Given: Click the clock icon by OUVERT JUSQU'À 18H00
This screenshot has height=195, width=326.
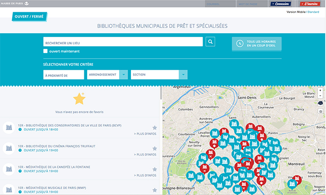Looking at the screenshot, I should [x=20, y=129].
